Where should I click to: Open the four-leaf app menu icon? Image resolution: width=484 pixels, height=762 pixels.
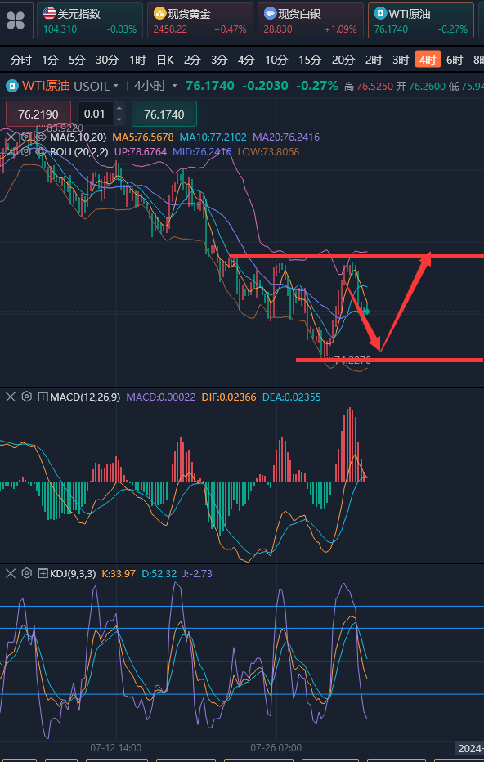click(16, 20)
